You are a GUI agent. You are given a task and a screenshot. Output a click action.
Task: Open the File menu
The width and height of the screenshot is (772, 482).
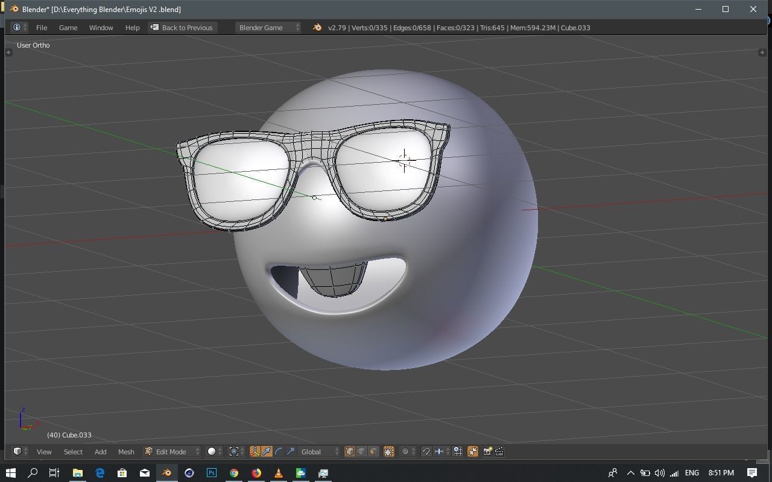(x=42, y=28)
